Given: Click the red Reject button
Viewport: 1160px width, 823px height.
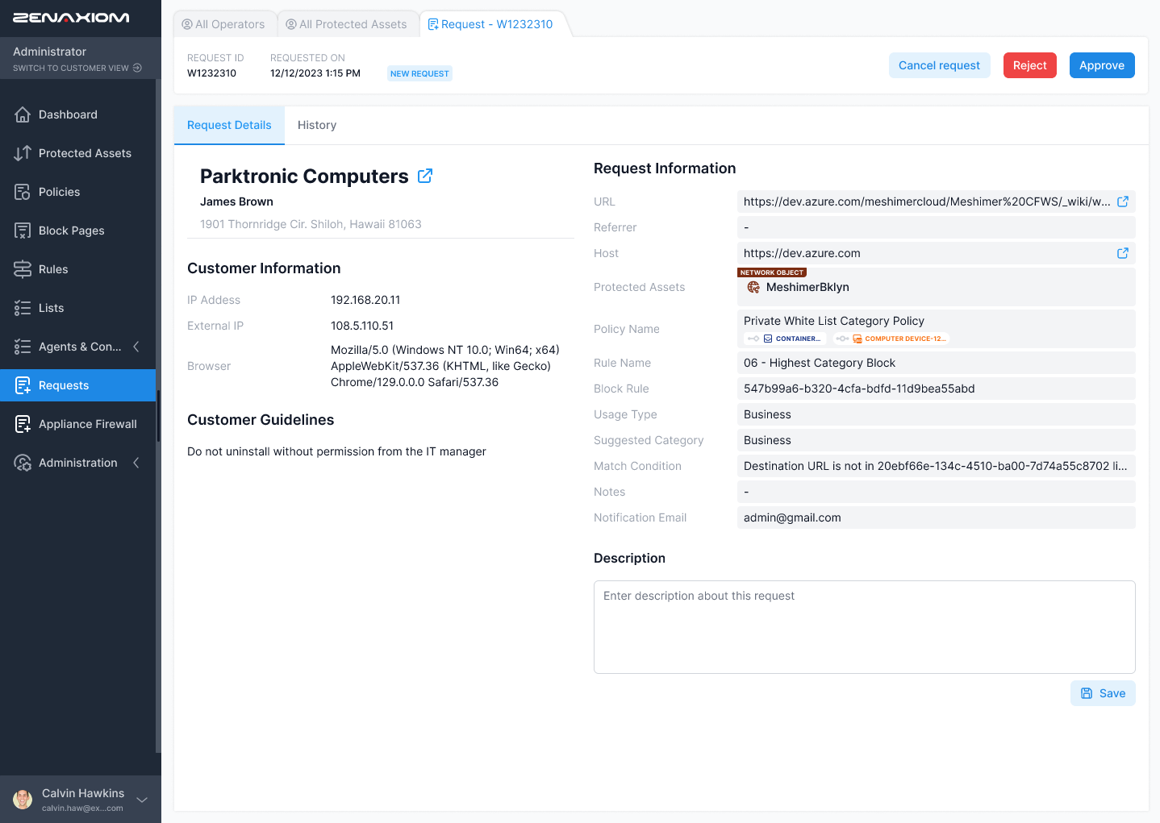Looking at the screenshot, I should click(x=1029, y=65).
